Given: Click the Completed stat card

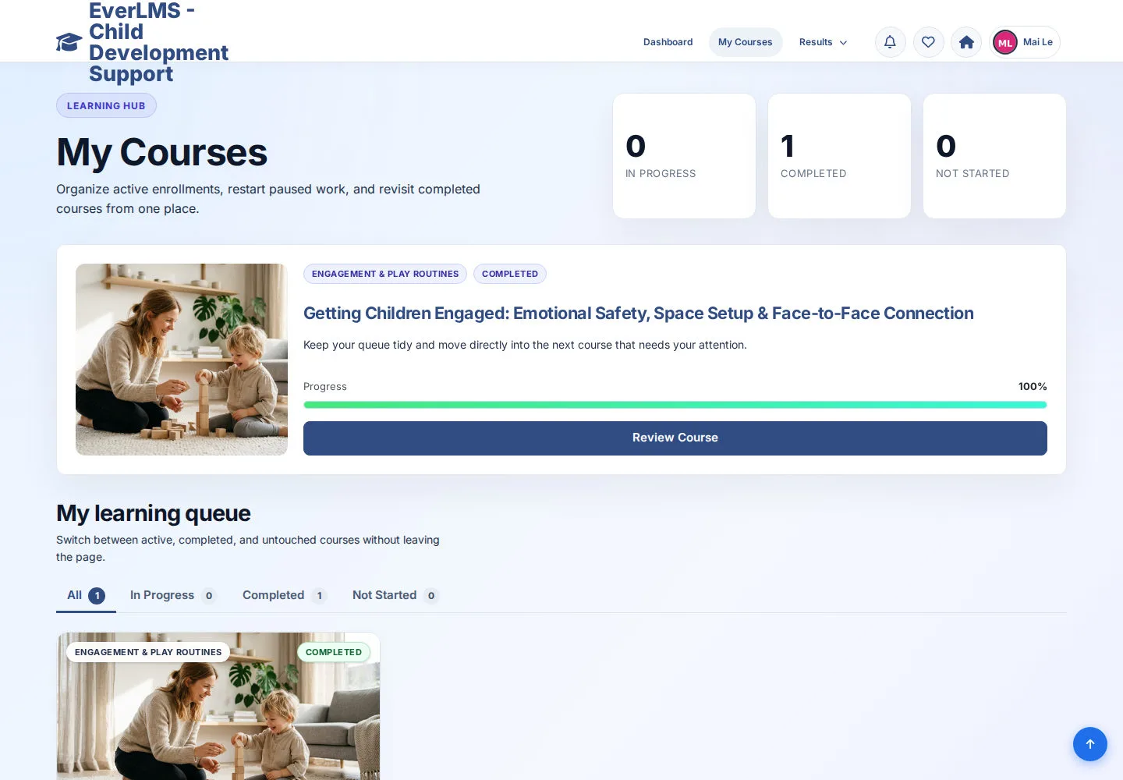Looking at the screenshot, I should coord(839,156).
